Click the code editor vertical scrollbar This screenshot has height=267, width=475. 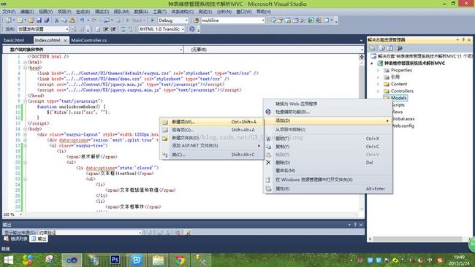pos(362,136)
